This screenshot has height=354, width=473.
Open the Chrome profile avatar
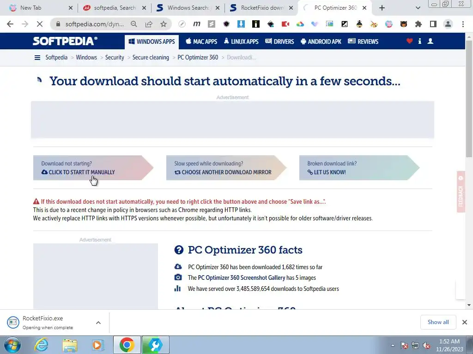[448, 24]
